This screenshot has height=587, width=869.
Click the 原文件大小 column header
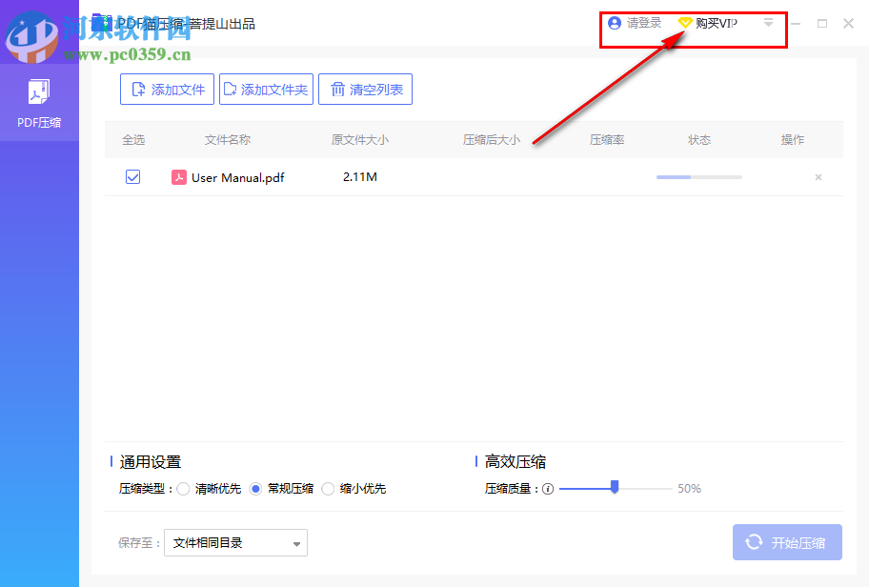tap(359, 140)
